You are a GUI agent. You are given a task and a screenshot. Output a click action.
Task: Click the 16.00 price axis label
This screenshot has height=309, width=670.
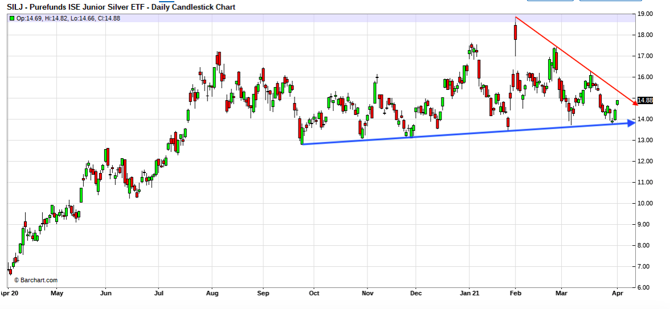click(646, 77)
